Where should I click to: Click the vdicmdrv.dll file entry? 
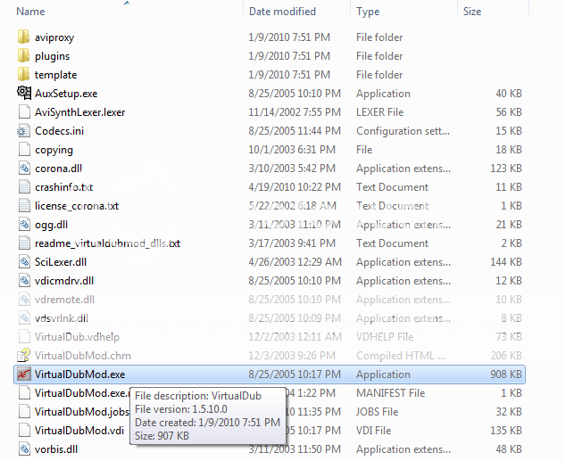(x=63, y=281)
